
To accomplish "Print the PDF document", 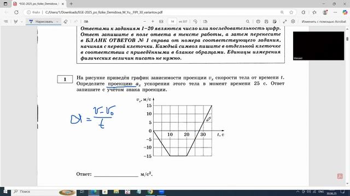I will [258, 22].
